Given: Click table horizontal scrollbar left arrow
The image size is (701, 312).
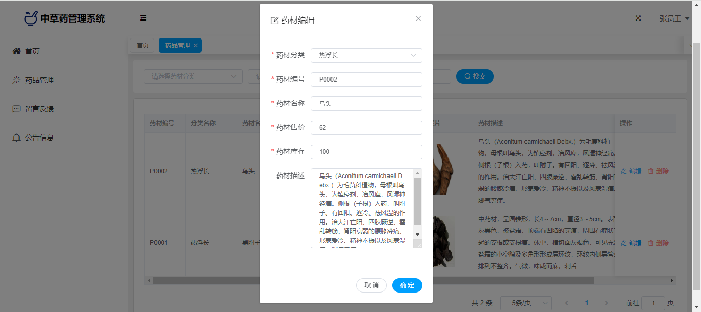Looking at the screenshot, I should 149,281.
